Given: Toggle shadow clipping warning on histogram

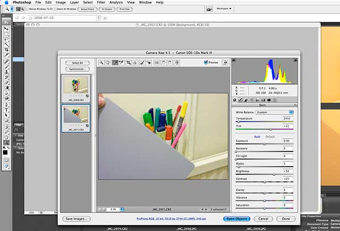Looking at the screenshot, I should pyautogui.click(x=234, y=60).
